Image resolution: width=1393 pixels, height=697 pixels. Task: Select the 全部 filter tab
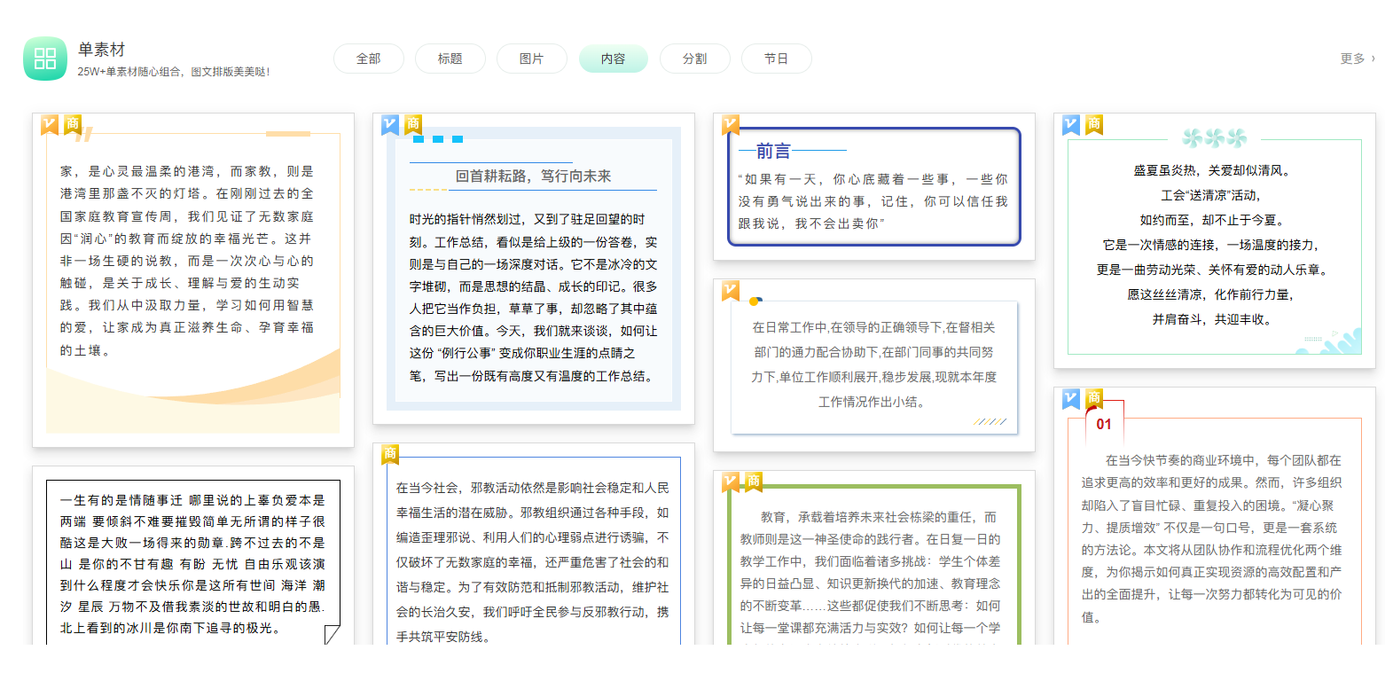point(369,59)
